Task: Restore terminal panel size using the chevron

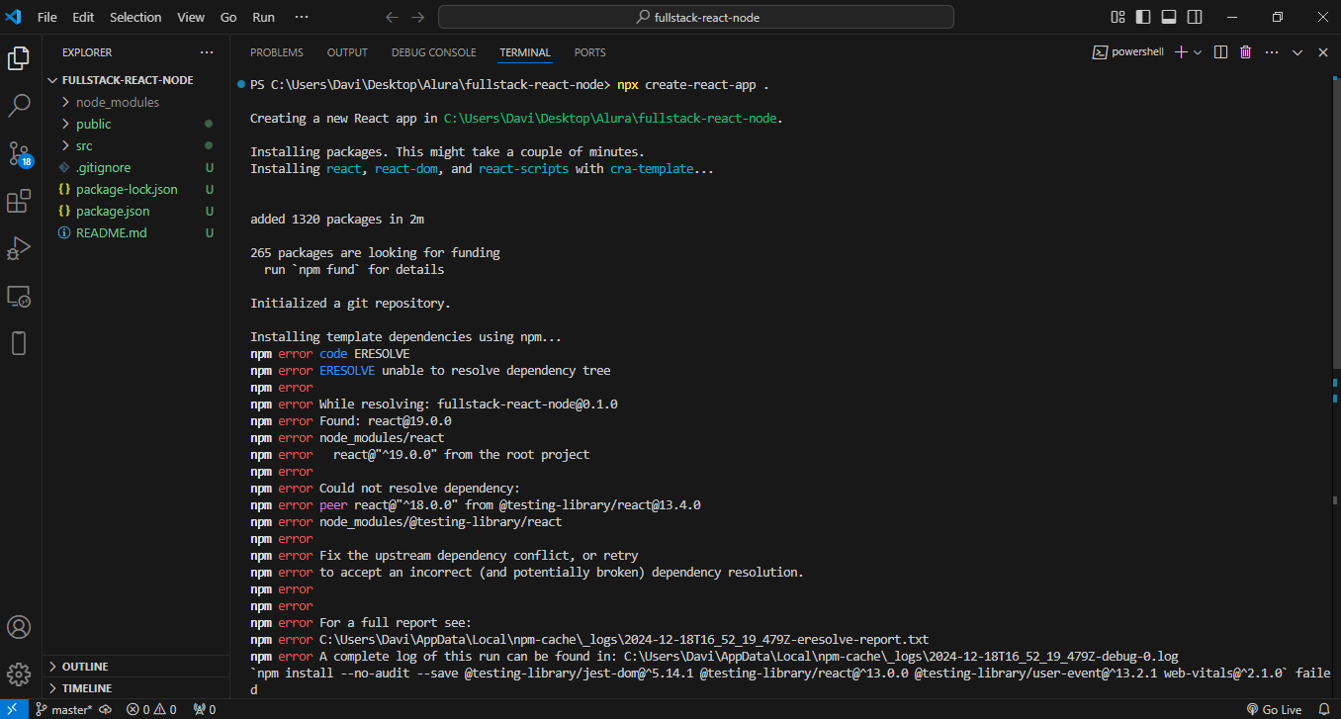Action: click(x=1297, y=52)
